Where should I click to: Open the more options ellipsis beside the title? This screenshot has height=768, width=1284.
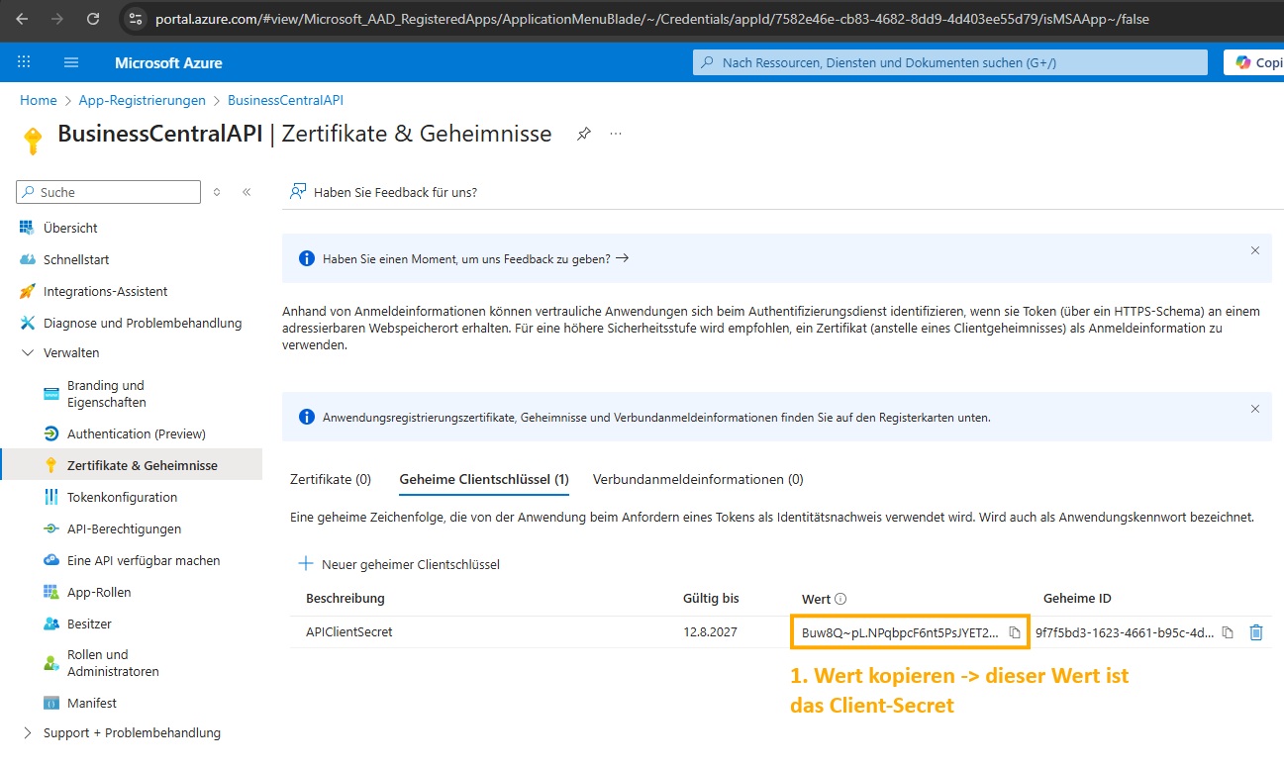616,134
